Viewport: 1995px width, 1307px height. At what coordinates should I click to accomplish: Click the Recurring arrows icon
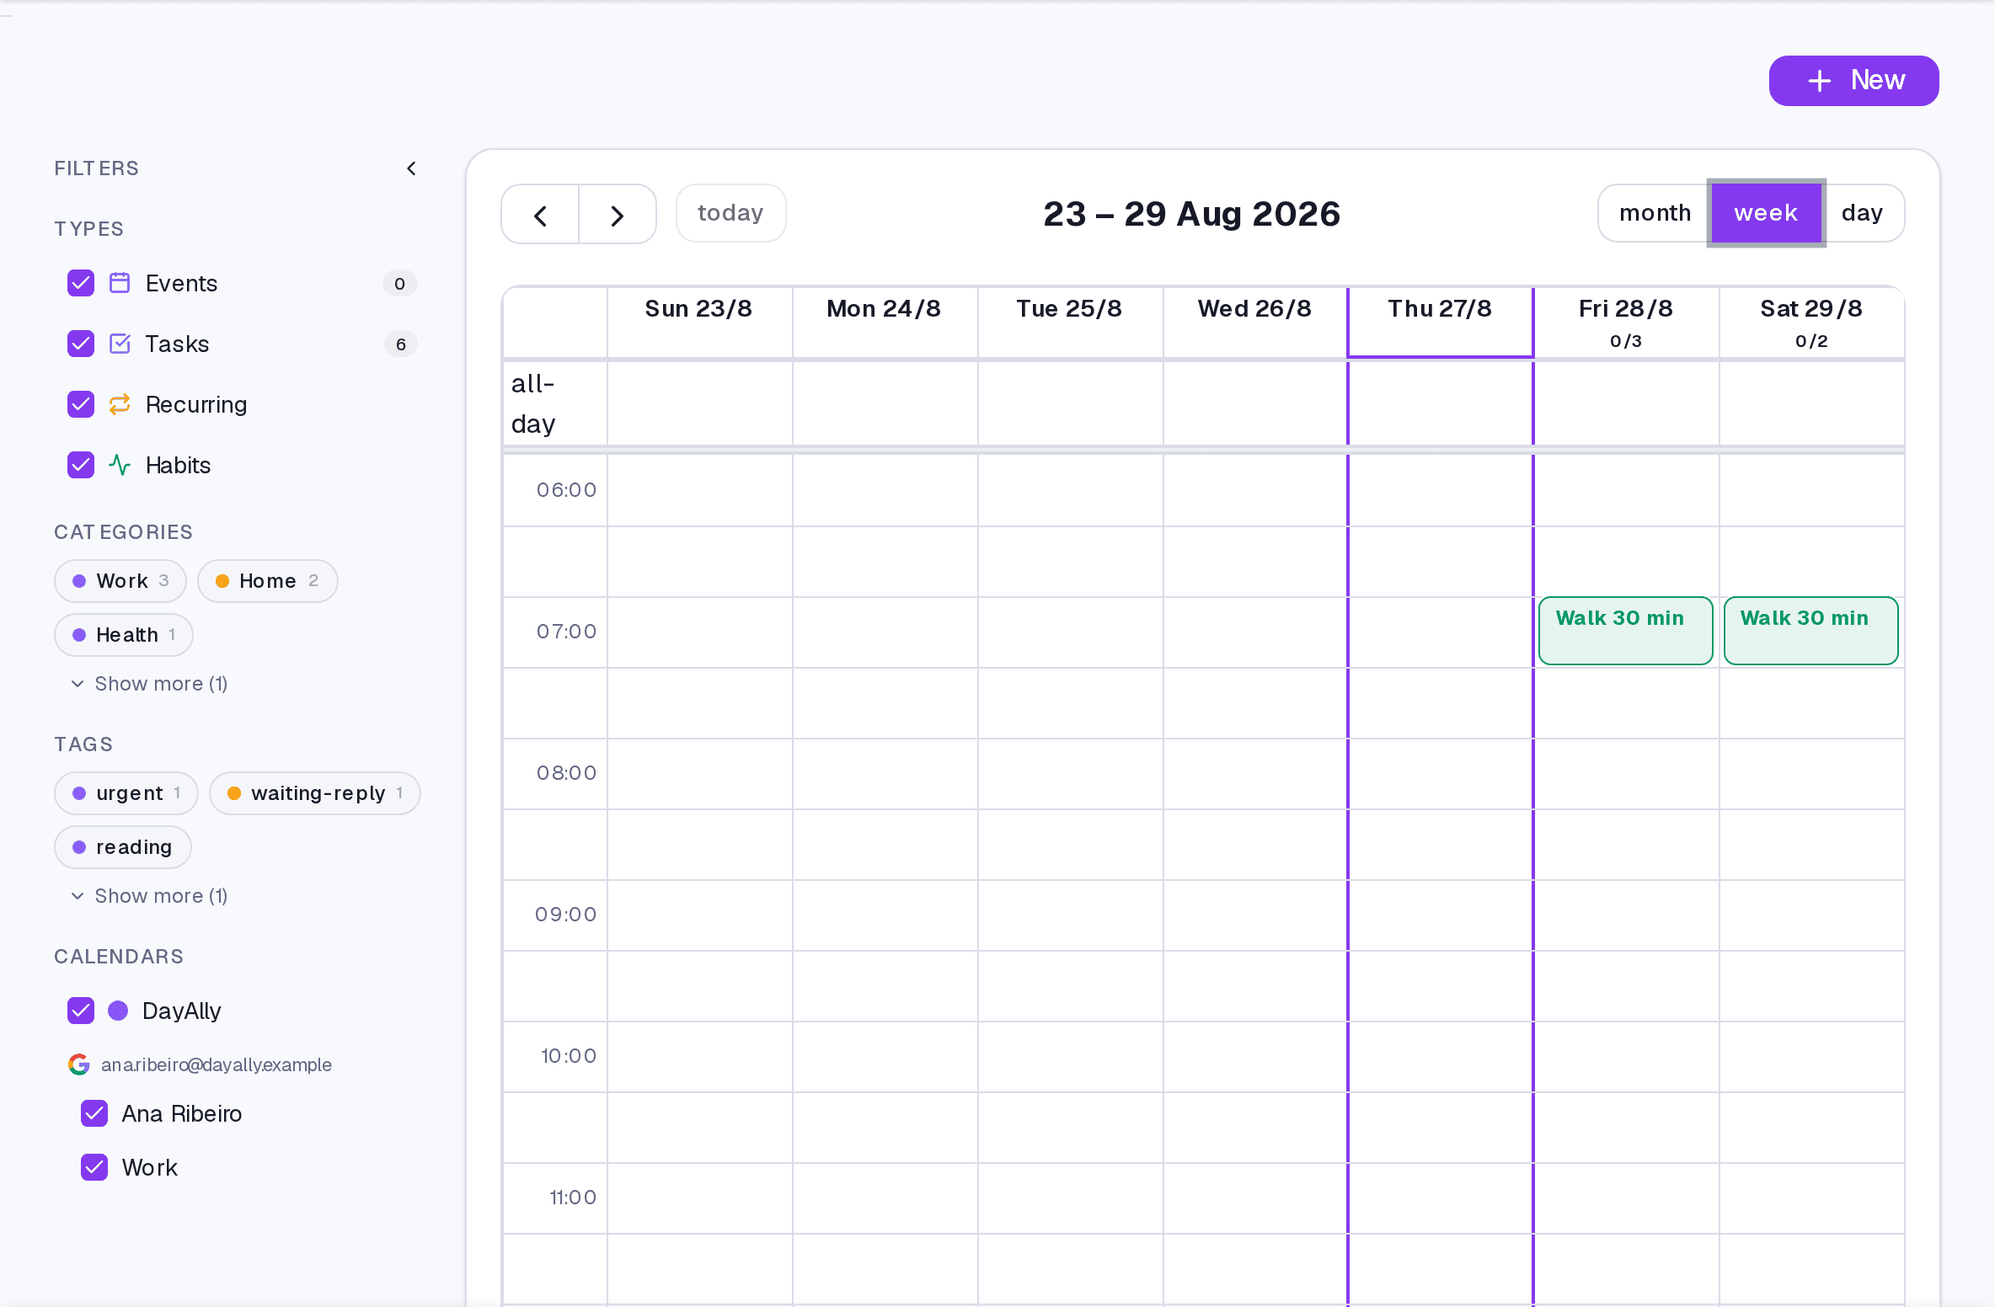pos(120,404)
